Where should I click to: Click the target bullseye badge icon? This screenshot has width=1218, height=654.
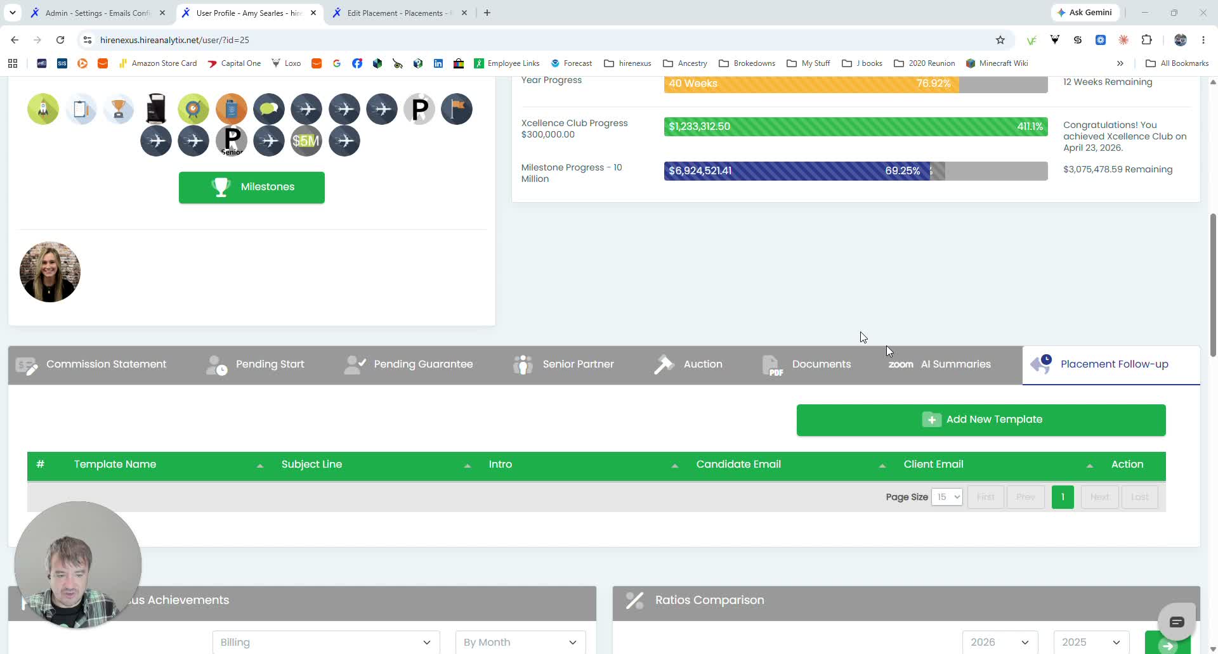point(193,109)
